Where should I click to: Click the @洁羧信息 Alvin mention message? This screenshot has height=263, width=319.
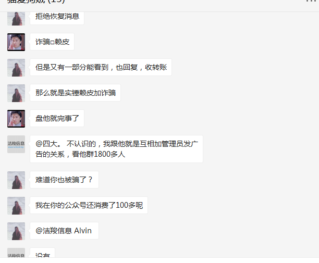(64, 231)
